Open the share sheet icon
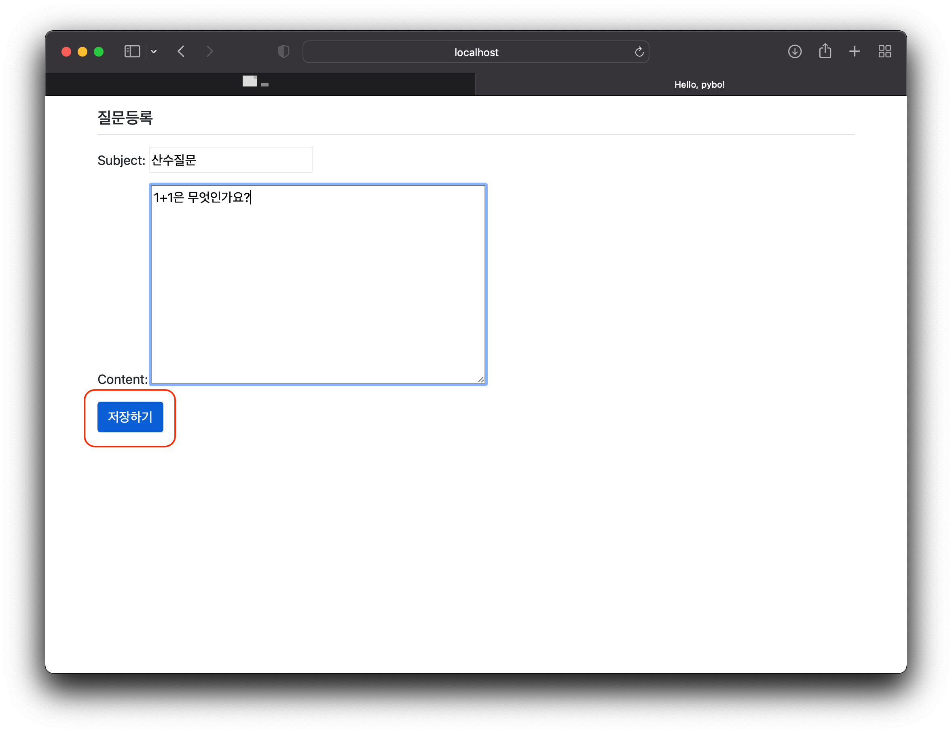This screenshot has height=733, width=952. tap(825, 51)
